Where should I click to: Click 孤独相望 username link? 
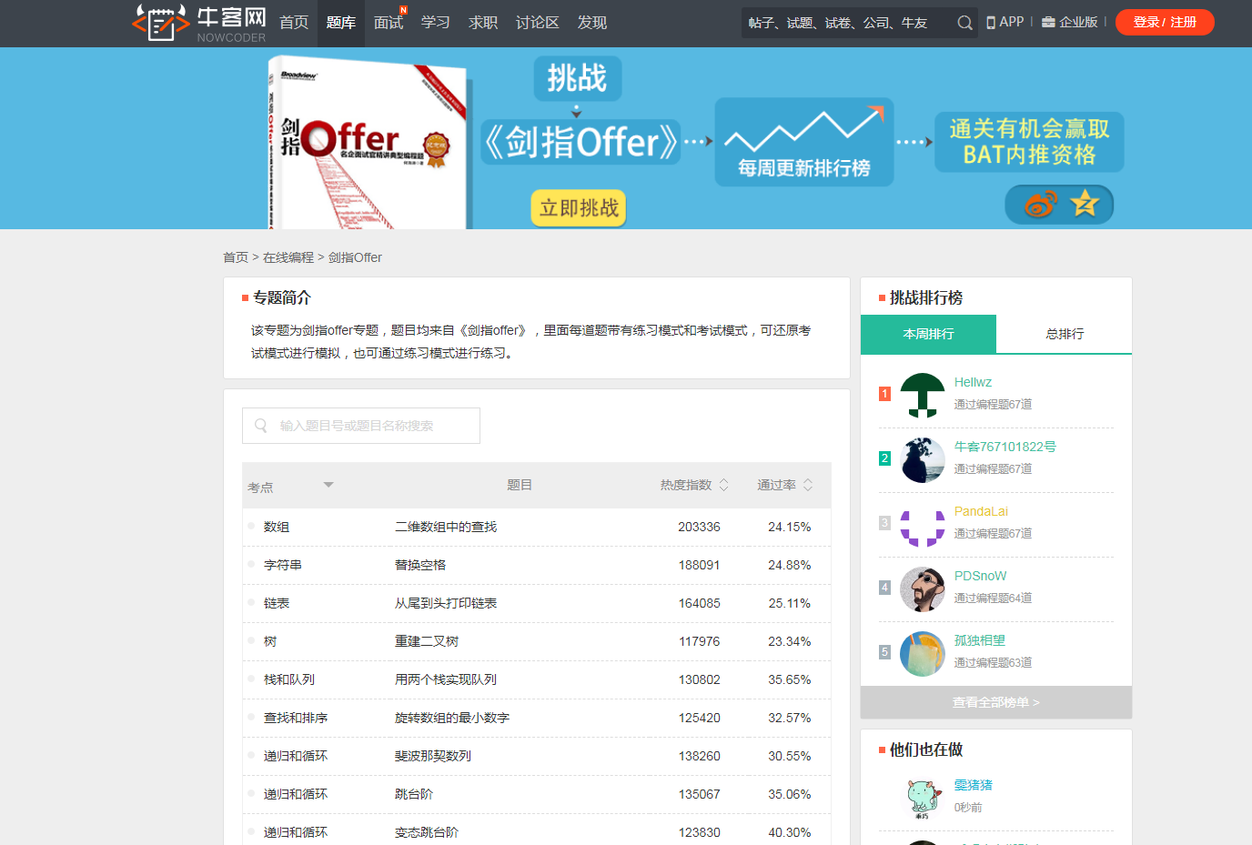[980, 640]
